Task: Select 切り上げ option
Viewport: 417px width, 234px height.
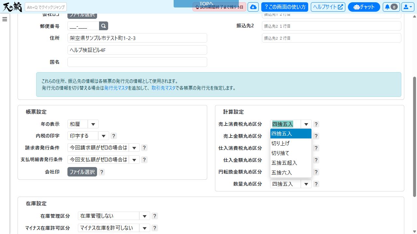Action: coord(291,143)
